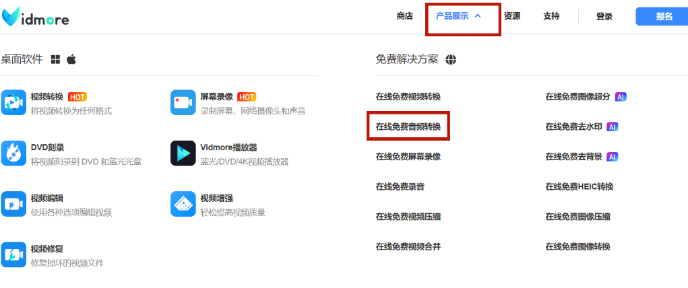Click the 视频编辑 editor icon

[13, 204]
